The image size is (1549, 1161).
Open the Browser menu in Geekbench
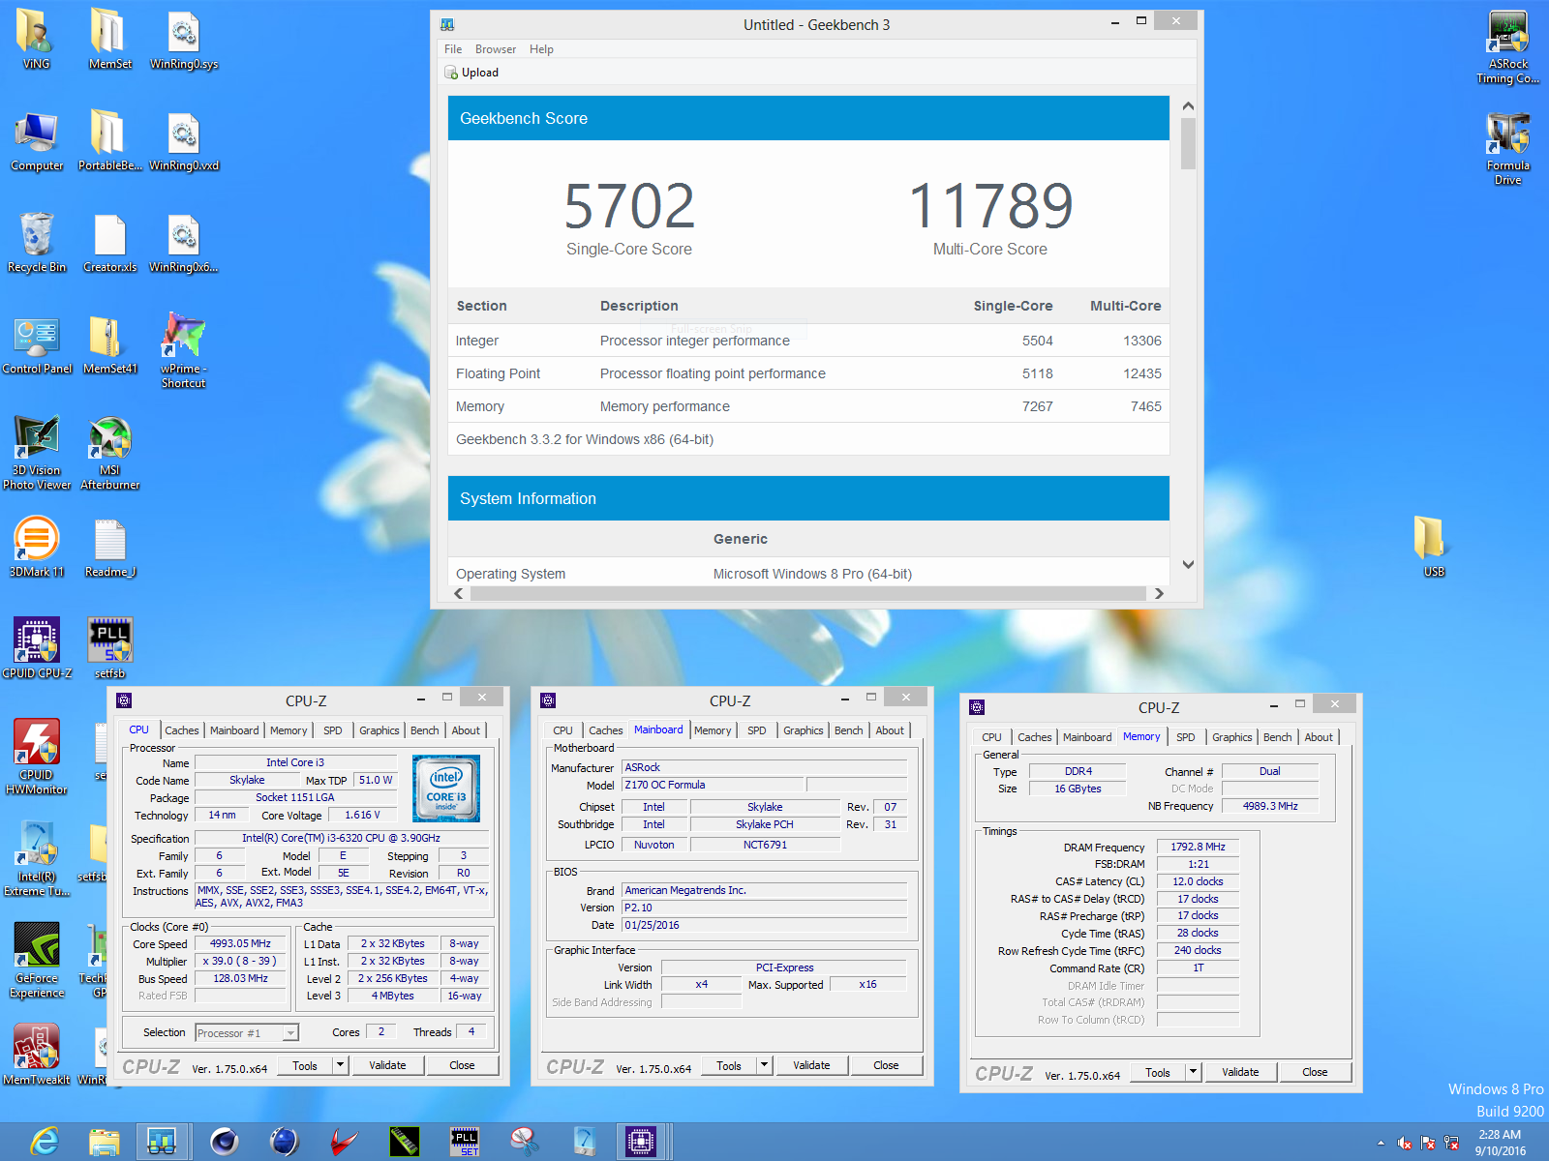(x=496, y=49)
